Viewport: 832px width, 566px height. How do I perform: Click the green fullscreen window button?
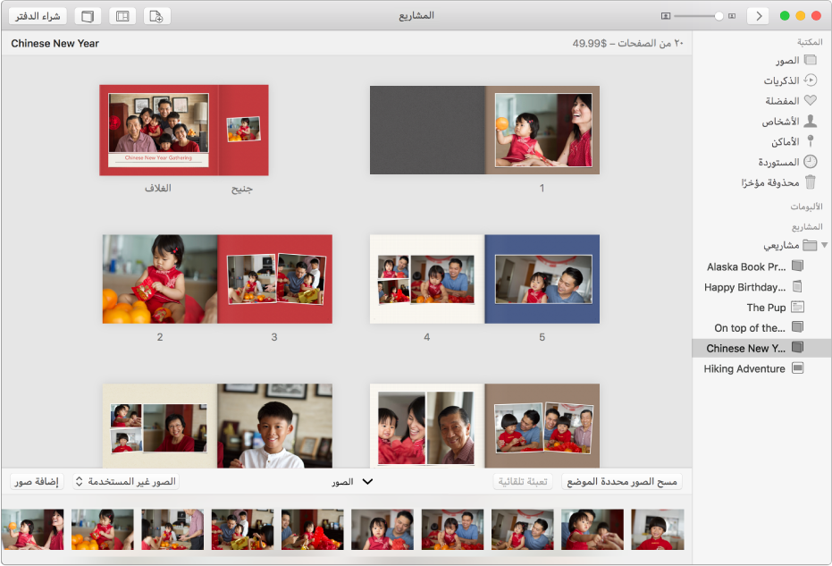785,16
